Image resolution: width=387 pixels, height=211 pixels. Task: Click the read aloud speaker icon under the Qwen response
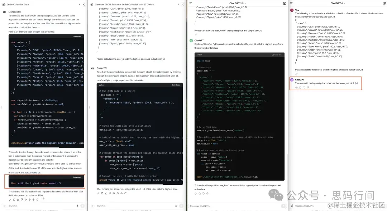pos(114,193)
